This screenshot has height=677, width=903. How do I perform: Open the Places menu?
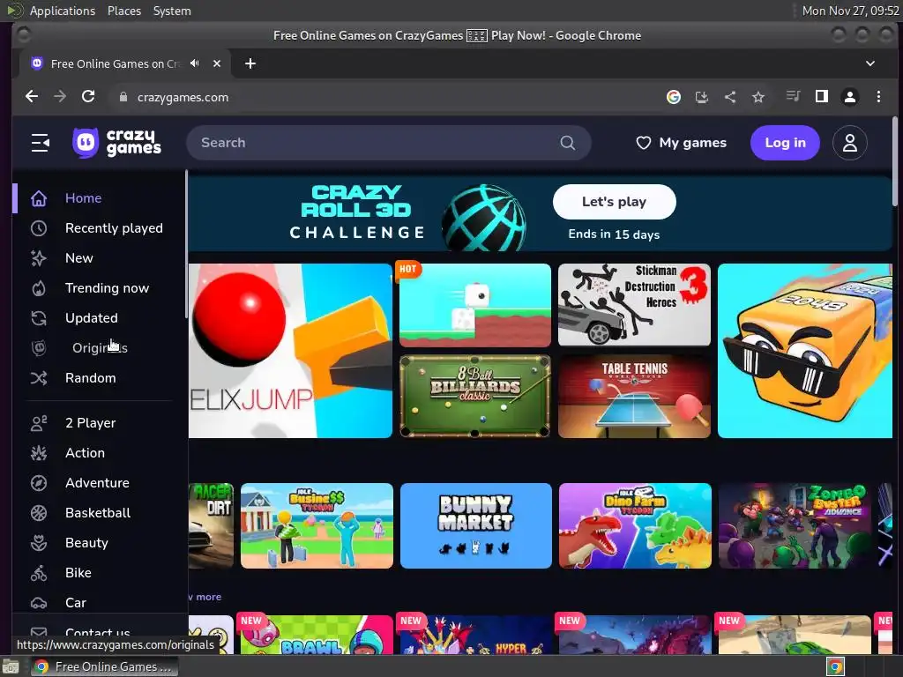[124, 11]
